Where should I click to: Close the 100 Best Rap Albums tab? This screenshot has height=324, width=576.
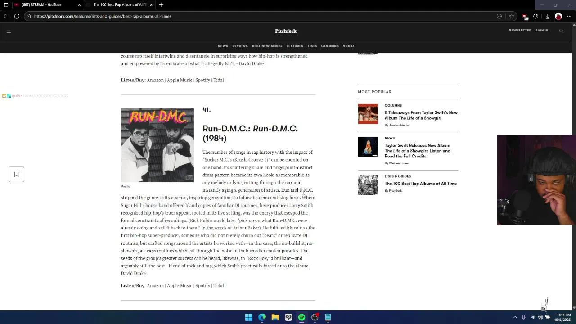coord(151,5)
